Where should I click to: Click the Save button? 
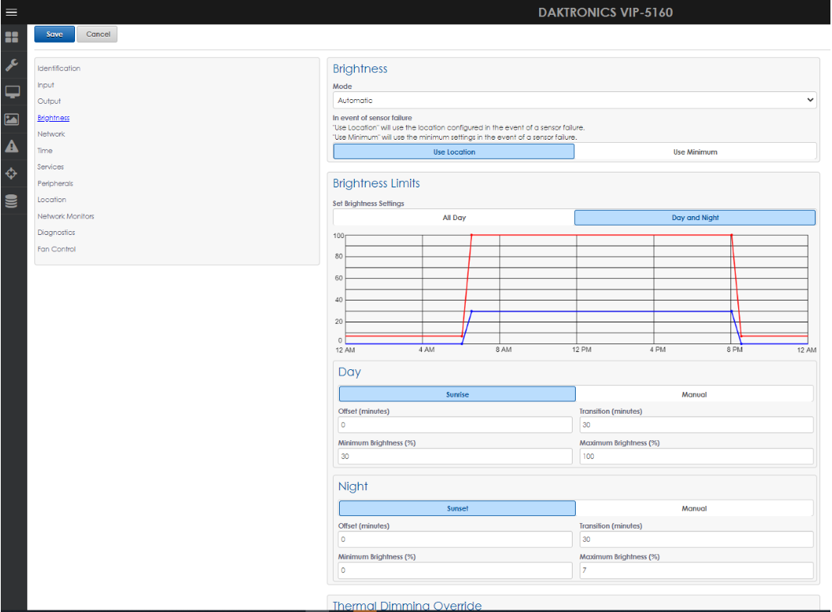click(x=55, y=34)
